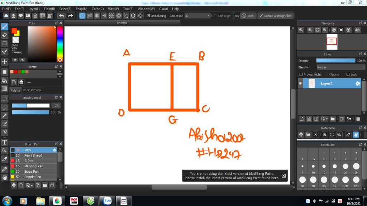Enable vanishing point snap
367x206 pixels.
[104, 16]
